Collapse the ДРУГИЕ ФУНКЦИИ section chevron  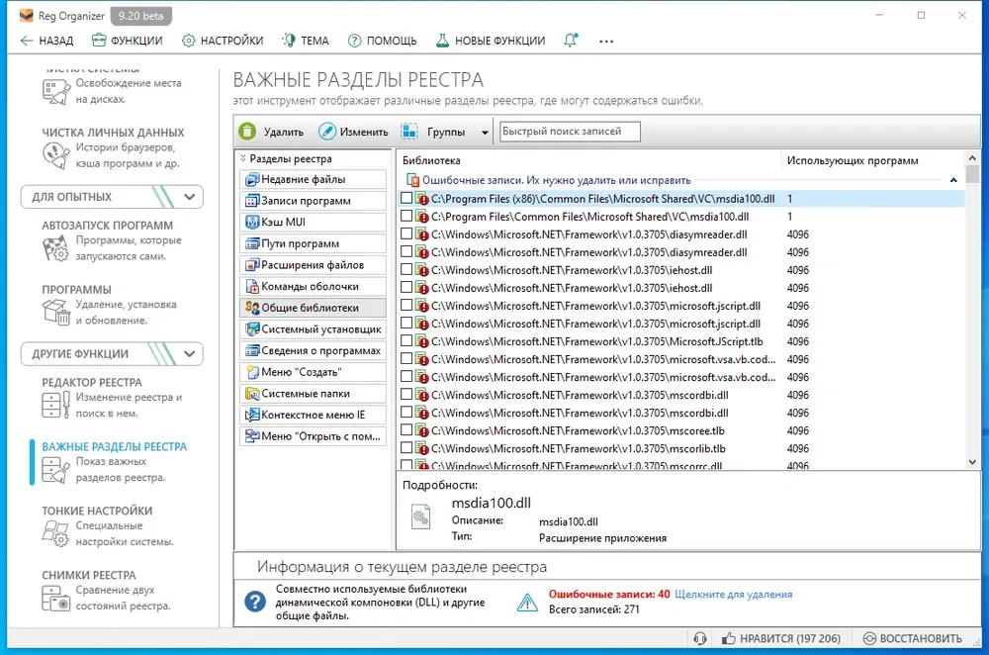click(x=189, y=354)
